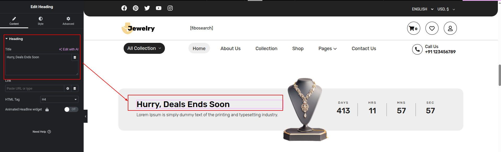Image resolution: width=501 pixels, height=152 pixels.
Task: Click the Edit with AI link
Action: click(x=69, y=49)
